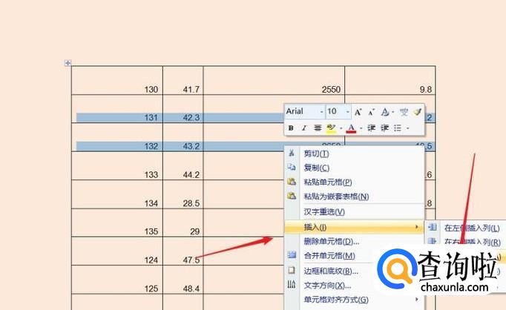Click merge cells icon beside 合并单元格
The image size is (506, 310).
pyautogui.click(x=292, y=255)
